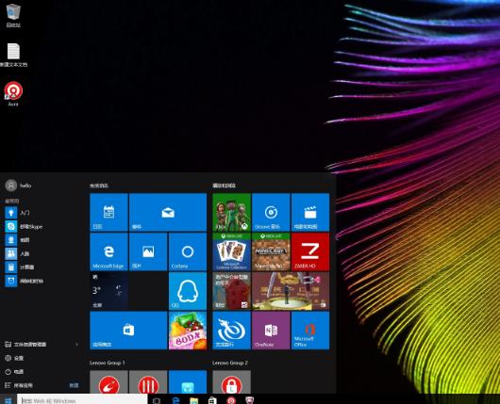Screen dimensions: 500x404
Task: Open the Store tile
Action: pyautogui.click(x=128, y=331)
